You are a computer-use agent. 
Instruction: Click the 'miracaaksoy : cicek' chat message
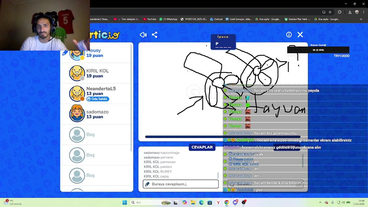pos(244,154)
